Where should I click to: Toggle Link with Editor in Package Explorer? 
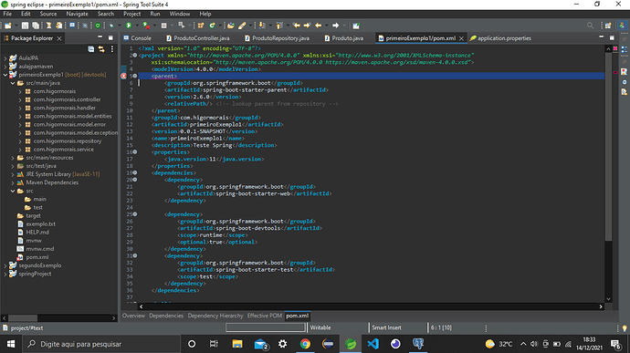pyautogui.click(x=101, y=49)
